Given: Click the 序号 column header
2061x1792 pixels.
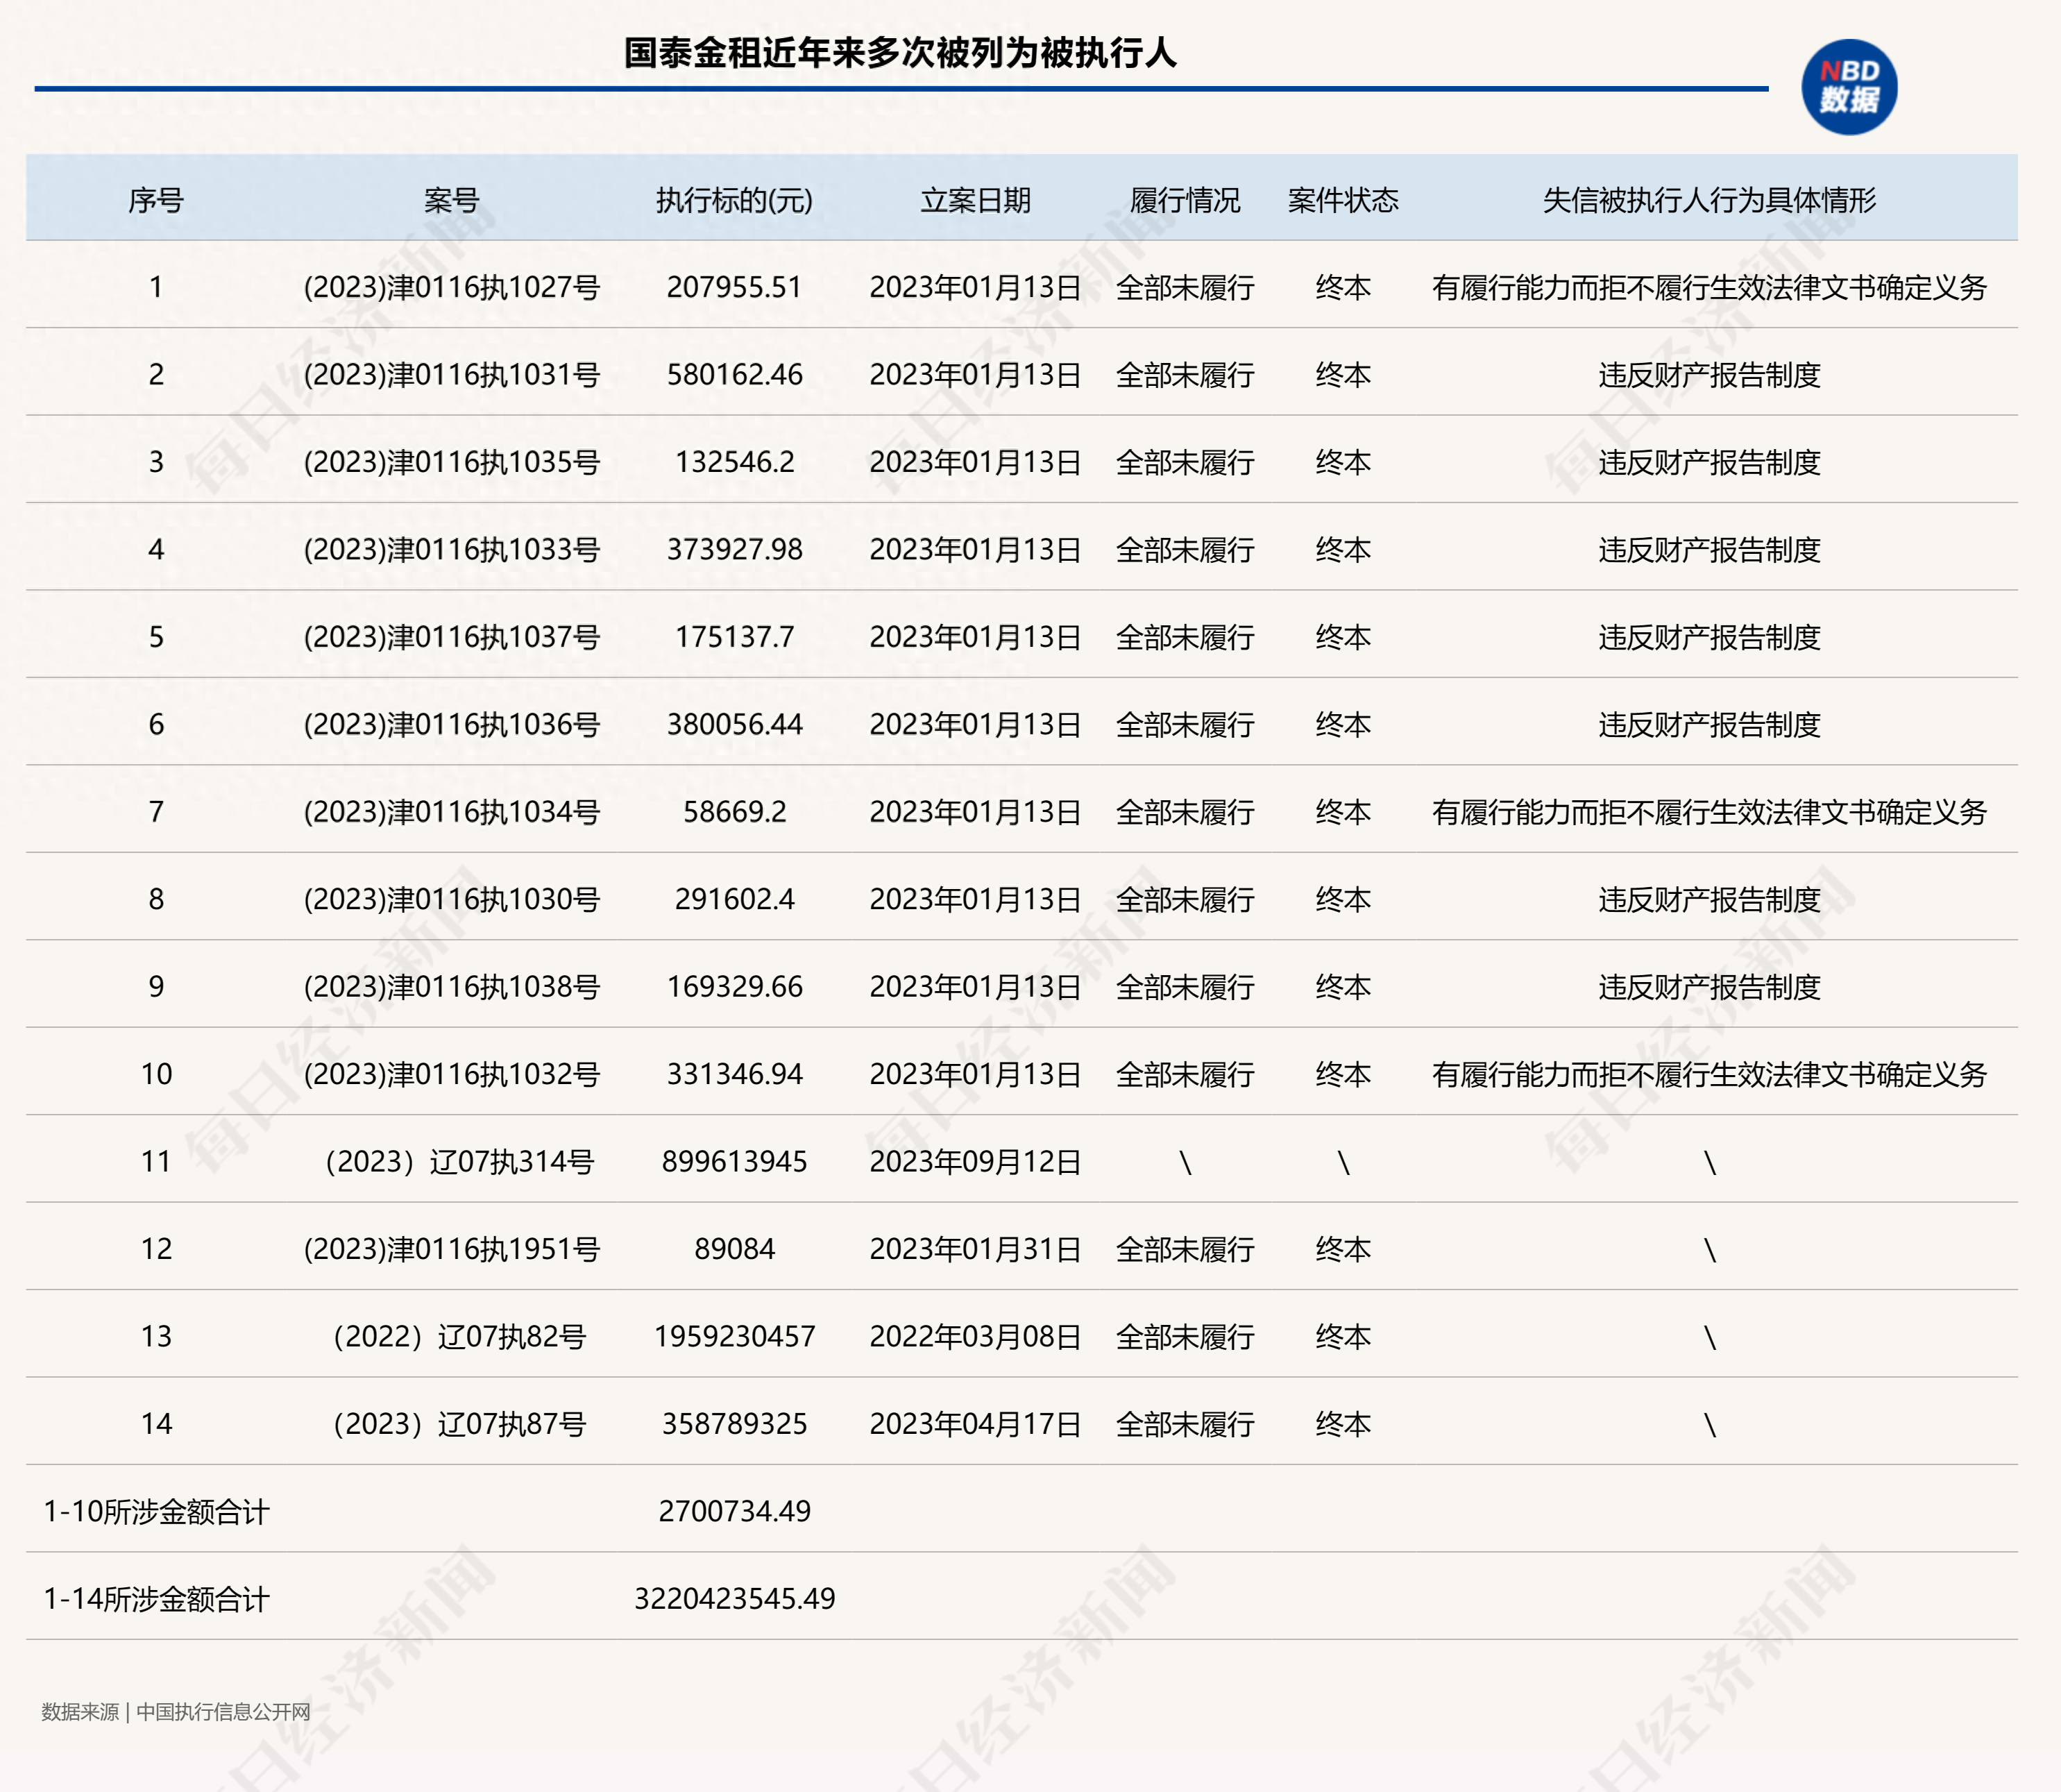Looking at the screenshot, I should point(156,200).
